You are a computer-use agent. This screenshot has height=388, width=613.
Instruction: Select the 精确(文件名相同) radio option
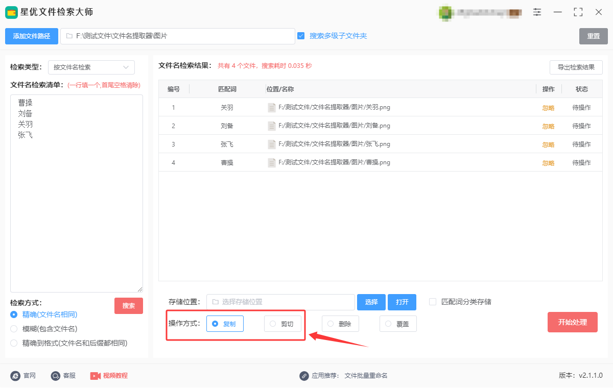pyautogui.click(x=14, y=314)
